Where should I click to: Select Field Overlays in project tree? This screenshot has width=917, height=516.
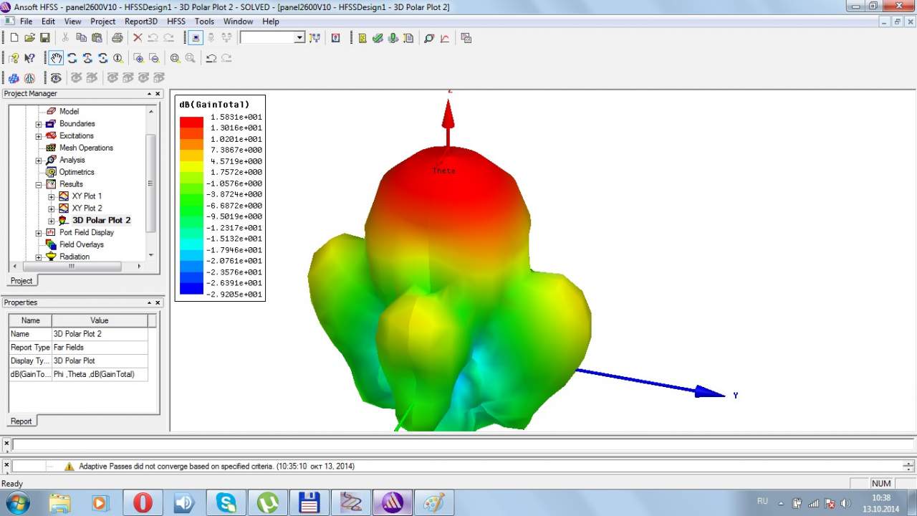click(81, 244)
